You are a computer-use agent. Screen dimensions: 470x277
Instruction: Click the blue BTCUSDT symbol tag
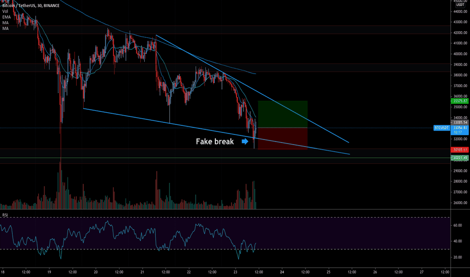[442, 128]
